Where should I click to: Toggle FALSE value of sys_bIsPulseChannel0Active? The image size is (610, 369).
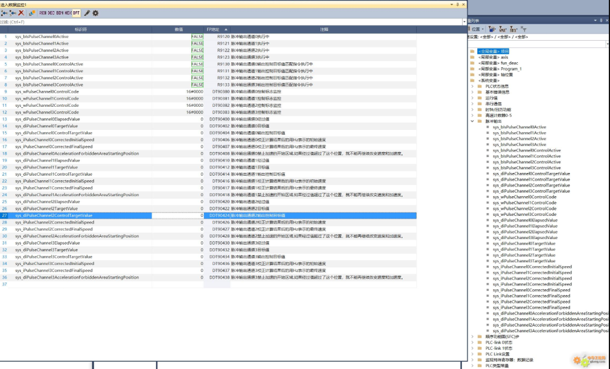pyautogui.click(x=197, y=37)
